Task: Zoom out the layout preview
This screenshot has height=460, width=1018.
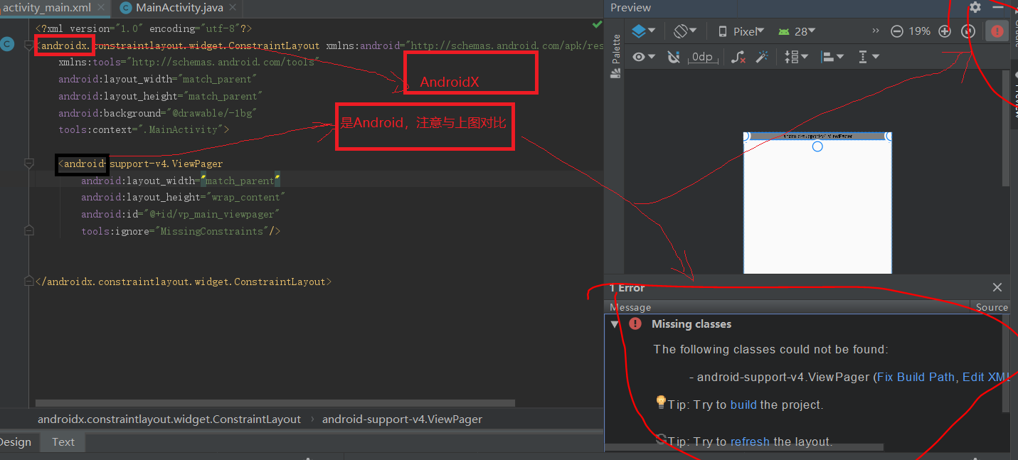Action: point(897,31)
